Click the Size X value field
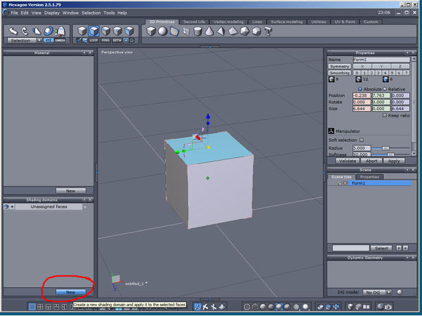 362,109
